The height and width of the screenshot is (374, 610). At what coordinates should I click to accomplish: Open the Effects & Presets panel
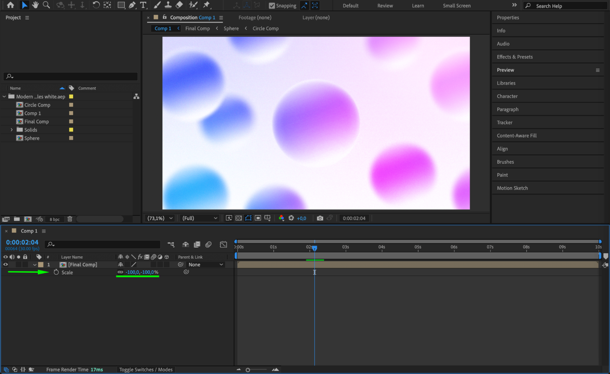tap(514, 57)
